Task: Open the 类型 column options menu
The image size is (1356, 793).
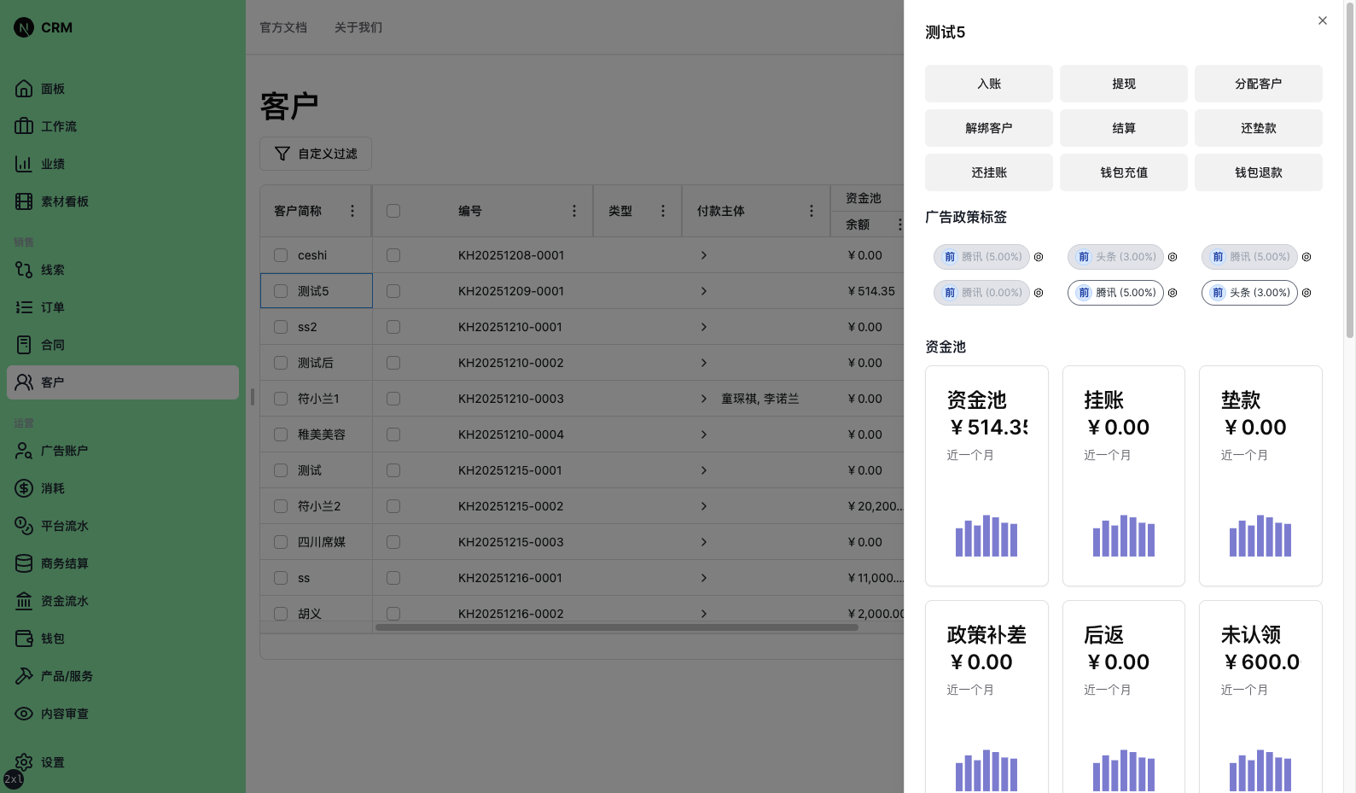Action: (x=663, y=211)
